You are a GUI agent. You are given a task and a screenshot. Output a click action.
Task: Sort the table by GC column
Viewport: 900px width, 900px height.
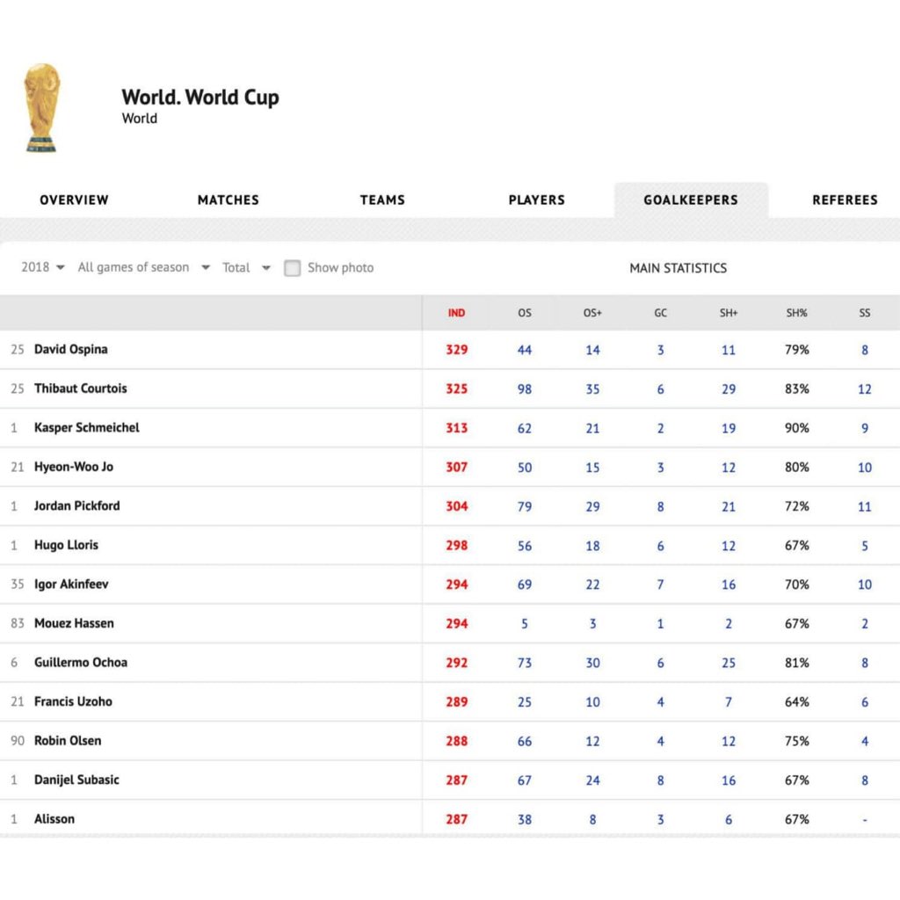[660, 313]
